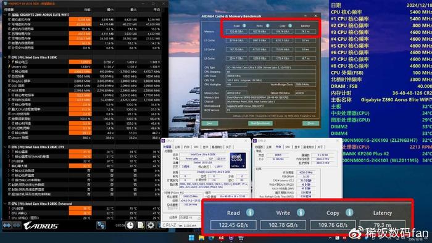Select CPU IA核心 row under Enhanced group
The height and width of the screenshot is (243, 432).
pos(82,213)
